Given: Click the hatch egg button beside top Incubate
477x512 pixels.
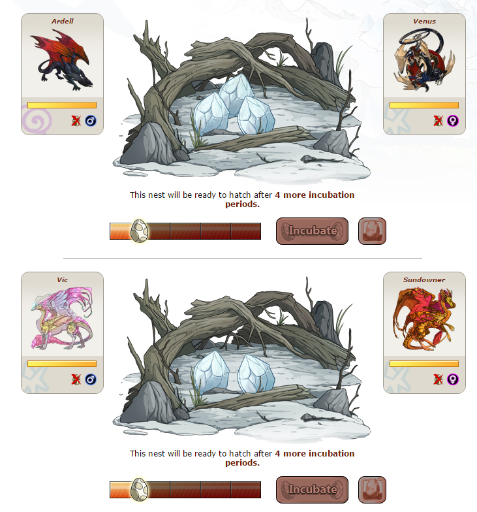Looking at the screenshot, I should click(x=372, y=231).
